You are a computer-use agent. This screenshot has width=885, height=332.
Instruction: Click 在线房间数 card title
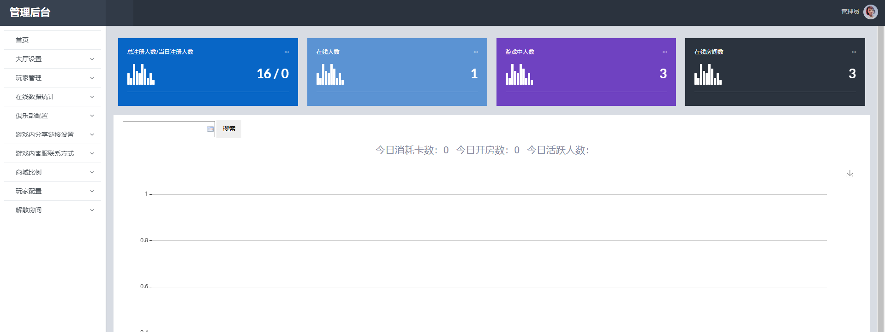[x=709, y=52]
